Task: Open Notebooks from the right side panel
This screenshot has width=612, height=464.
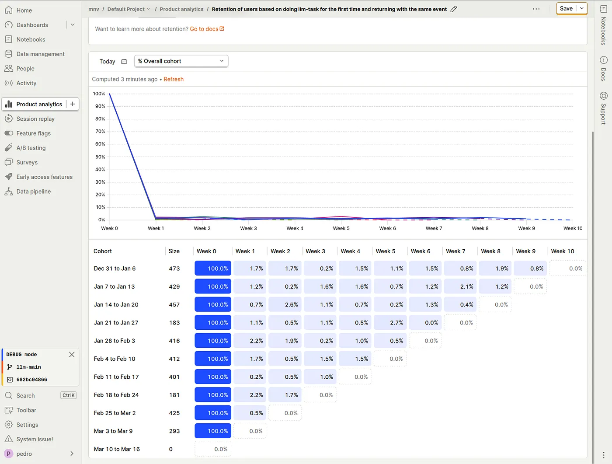Action: [x=603, y=26]
